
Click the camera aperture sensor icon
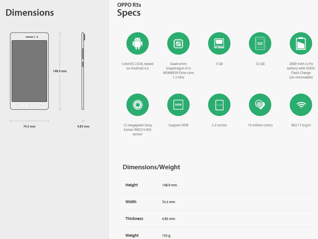138,105
